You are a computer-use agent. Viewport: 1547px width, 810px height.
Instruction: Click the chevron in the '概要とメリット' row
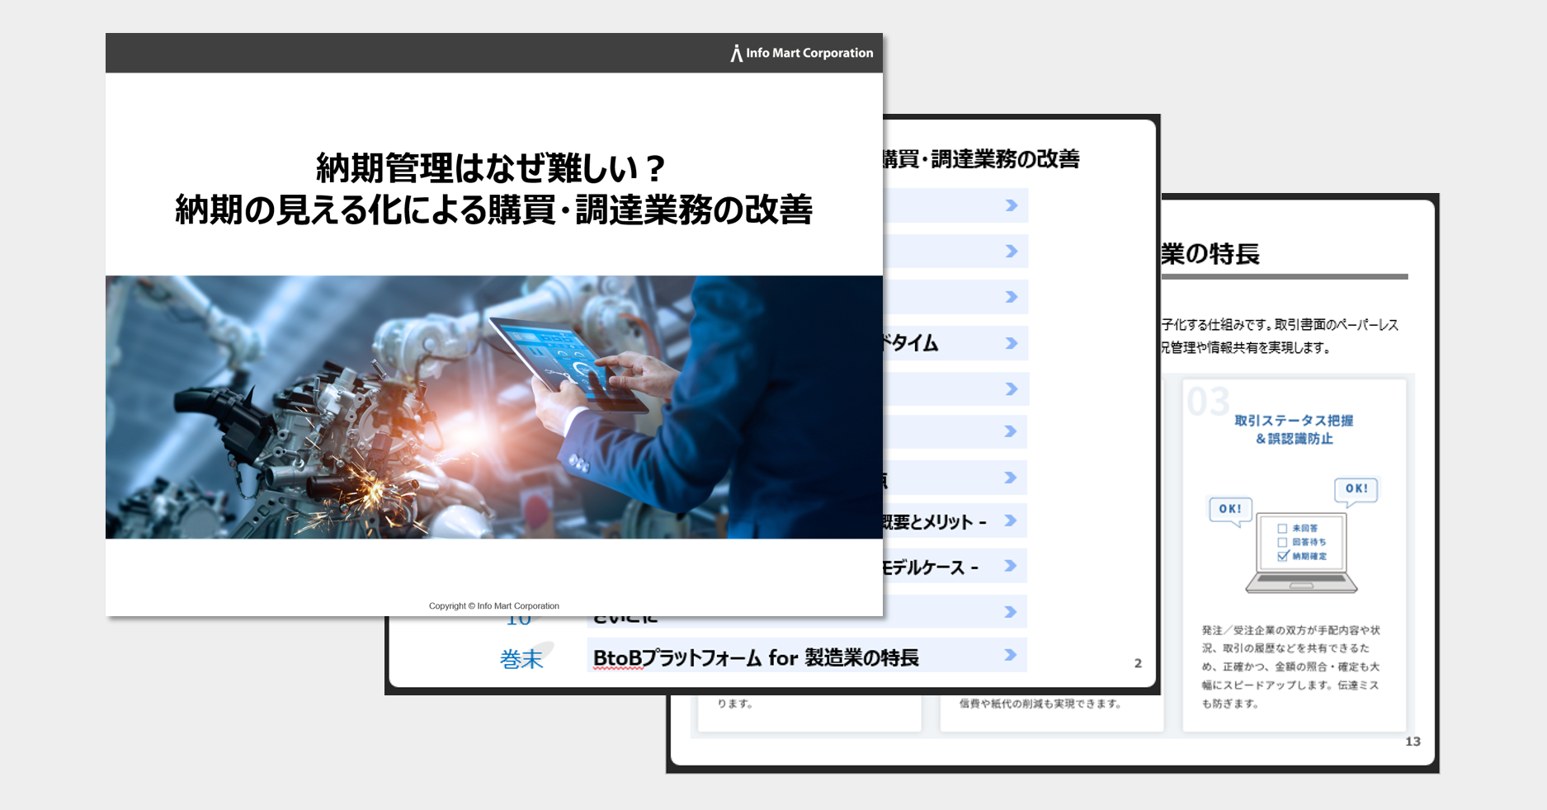1011,520
